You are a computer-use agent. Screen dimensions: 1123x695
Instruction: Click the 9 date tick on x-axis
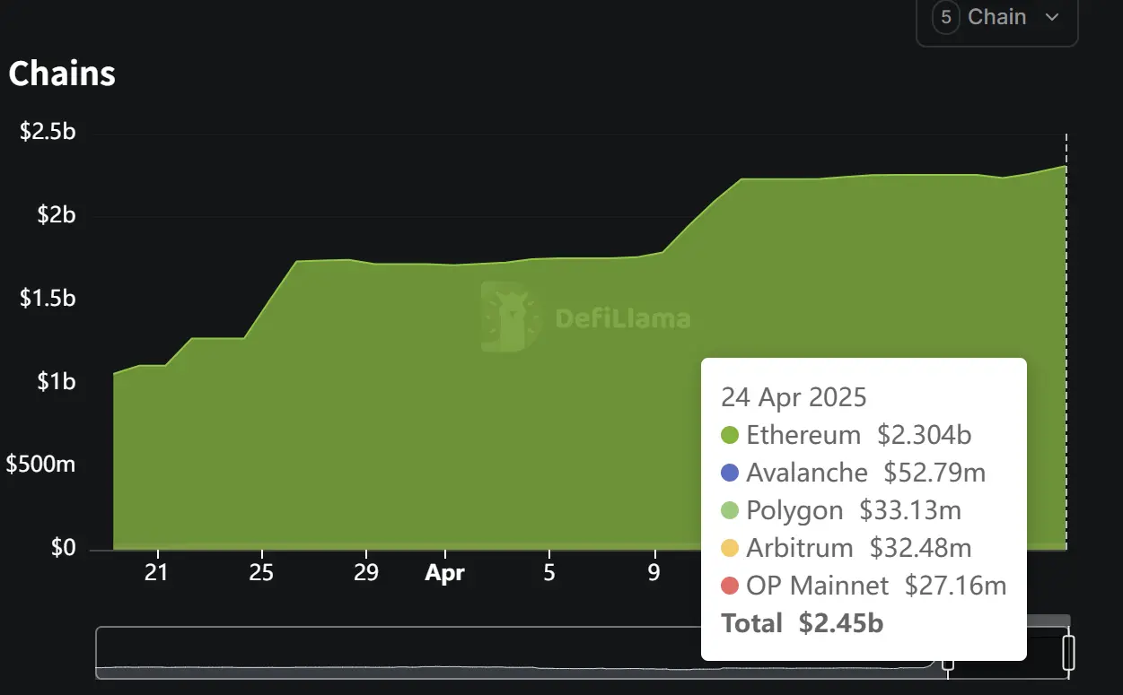click(x=654, y=572)
